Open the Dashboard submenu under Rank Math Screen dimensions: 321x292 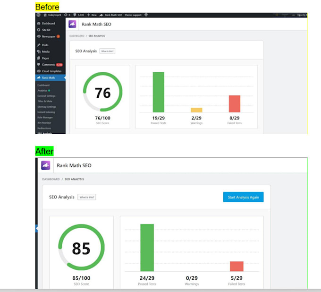(43, 85)
